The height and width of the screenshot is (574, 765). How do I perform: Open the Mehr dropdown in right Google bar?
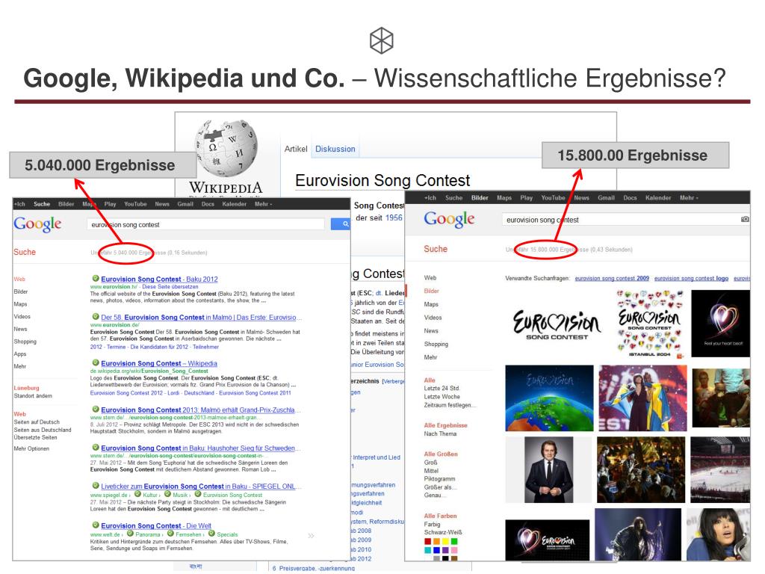[689, 197]
